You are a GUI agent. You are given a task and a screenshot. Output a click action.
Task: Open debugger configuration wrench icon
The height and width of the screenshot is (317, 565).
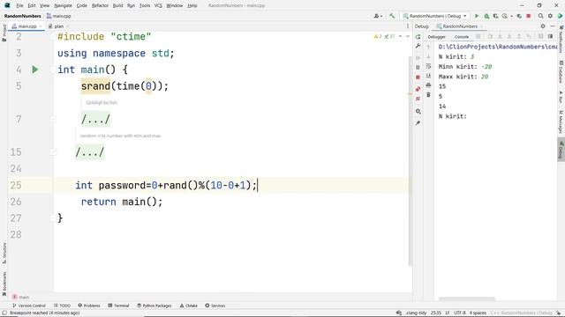click(418, 46)
